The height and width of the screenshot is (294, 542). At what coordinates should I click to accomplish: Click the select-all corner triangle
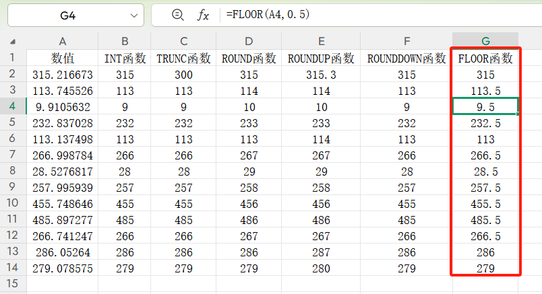click(x=13, y=41)
